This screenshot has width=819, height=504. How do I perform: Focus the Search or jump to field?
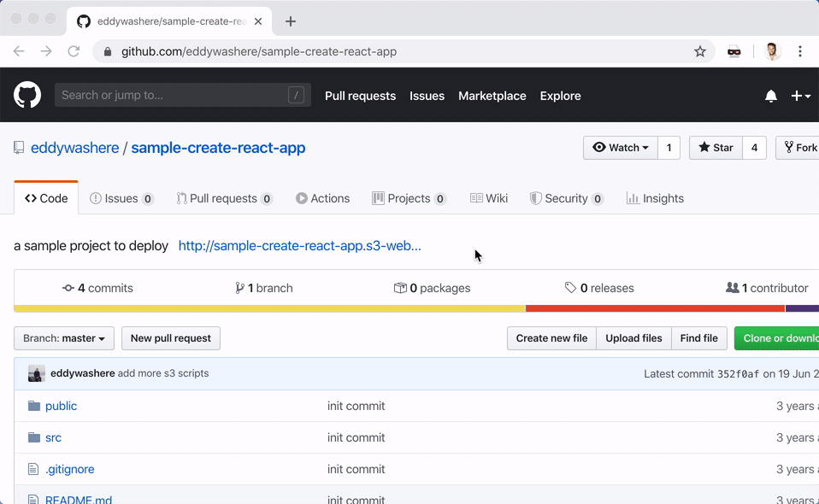[183, 95]
